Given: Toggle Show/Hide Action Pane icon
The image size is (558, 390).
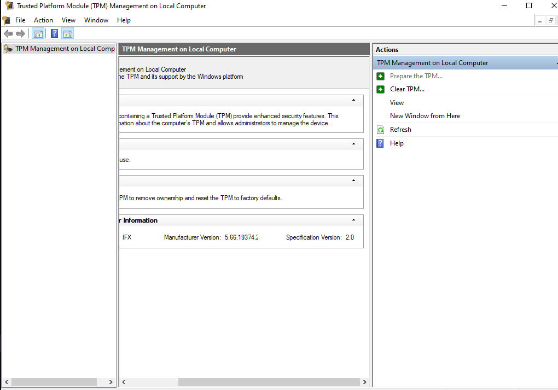Looking at the screenshot, I should point(68,34).
